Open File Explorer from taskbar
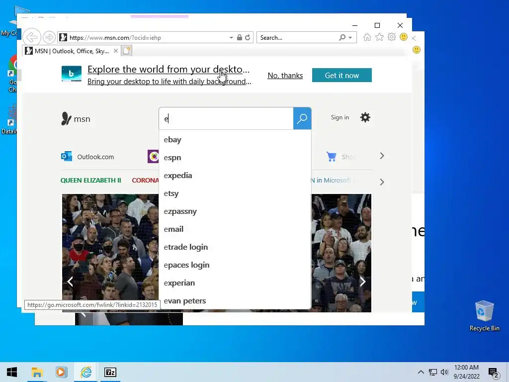Viewport: 509px width, 382px height. coord(37,372)
